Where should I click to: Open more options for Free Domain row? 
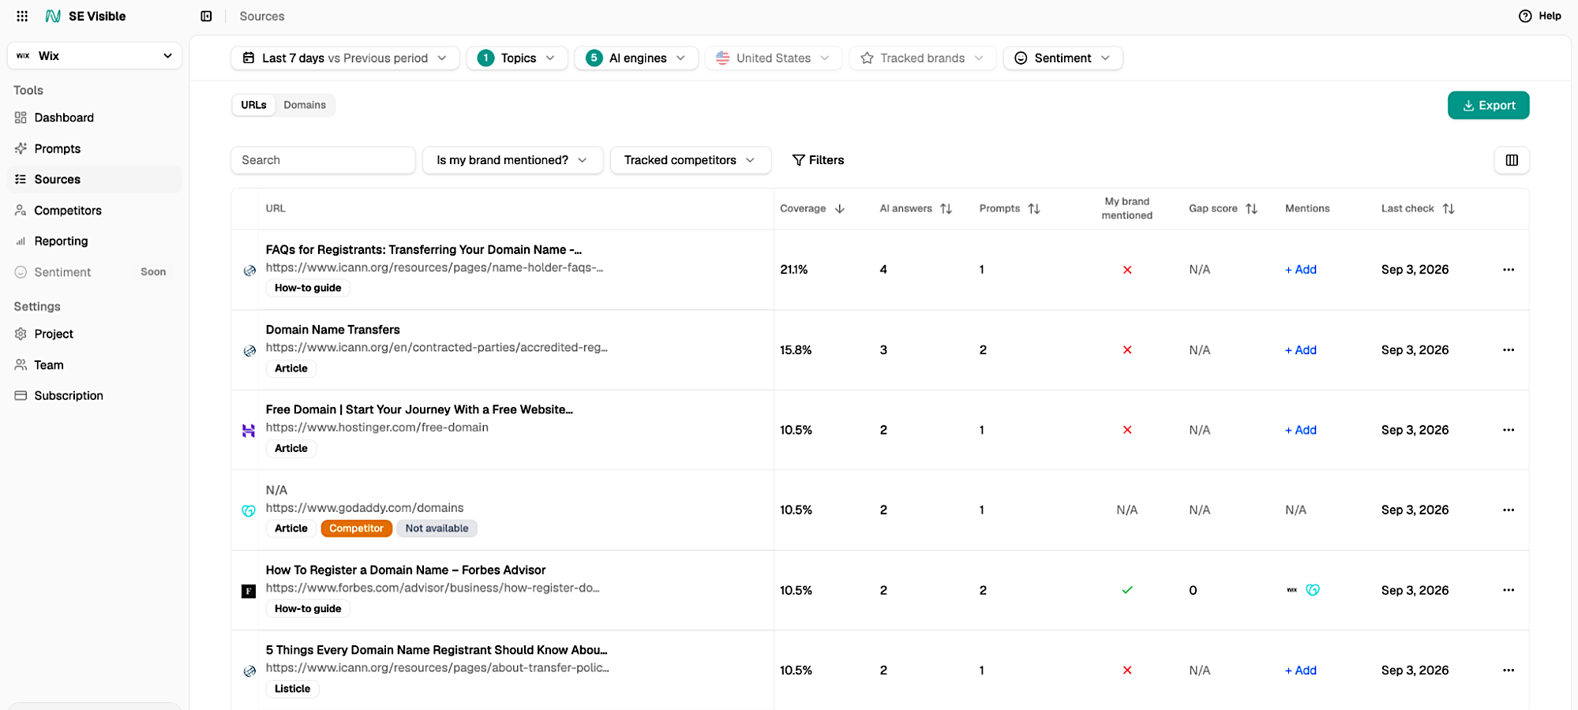pyautogui.click(x=1509, y=430)
